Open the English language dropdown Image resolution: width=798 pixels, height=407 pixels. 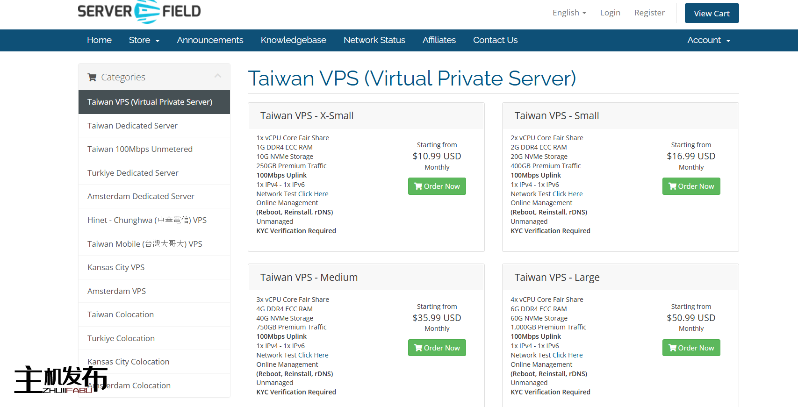click(569, 13)
